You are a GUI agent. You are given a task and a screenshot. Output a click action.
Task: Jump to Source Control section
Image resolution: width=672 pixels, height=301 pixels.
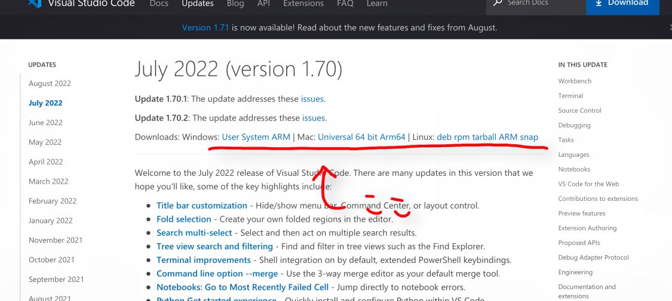[579, 110]
